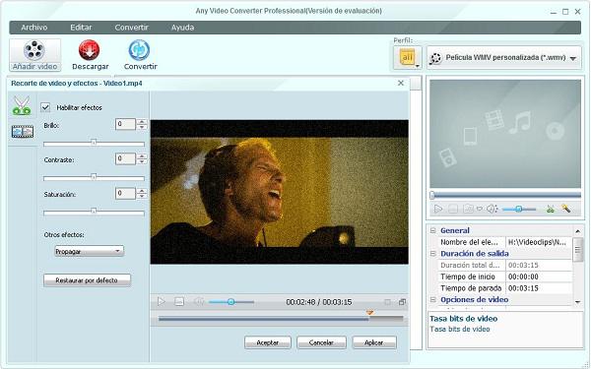
Task: Open the Archivo menu
Action: (34, 28)
